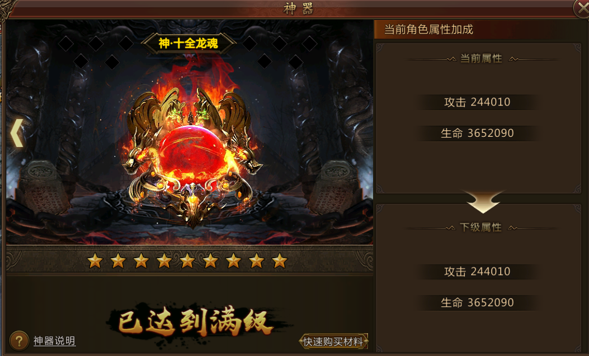Screen dimensions: 589x356
Task: Click current 攻击 244010 stat row
Action: [478, 102]
